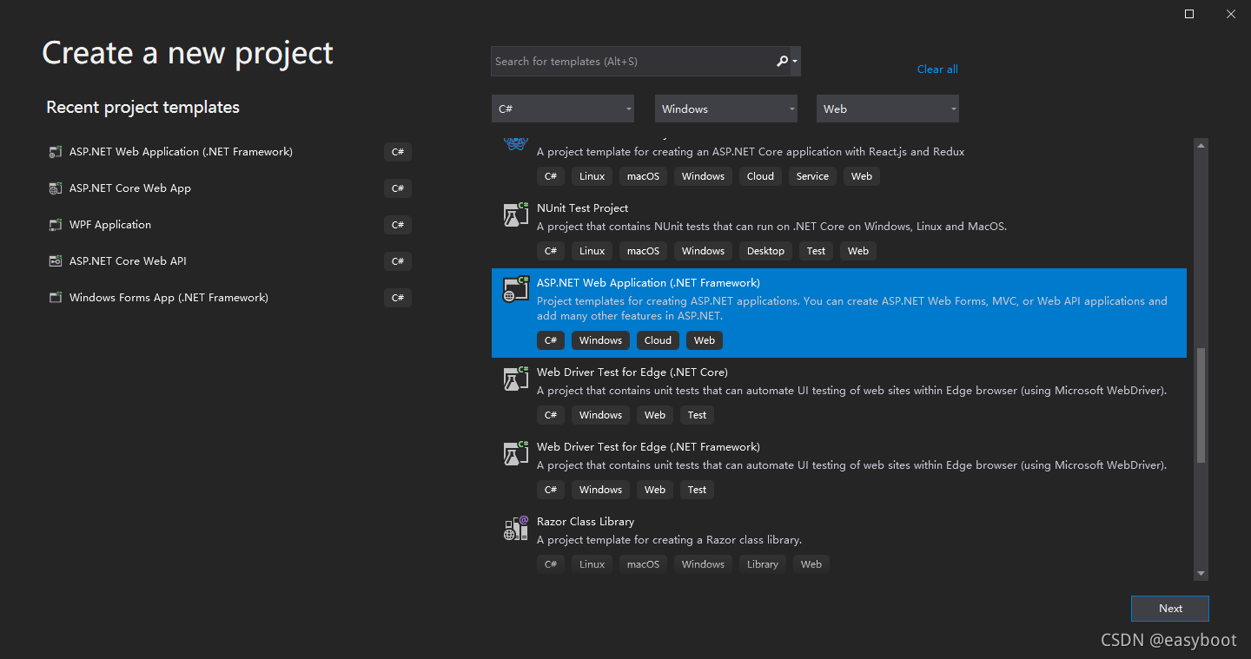Screen dimensions: 1251x659
Task: Select recent template Windows Forms App (.NET Framework)
Action: (169, 298)
